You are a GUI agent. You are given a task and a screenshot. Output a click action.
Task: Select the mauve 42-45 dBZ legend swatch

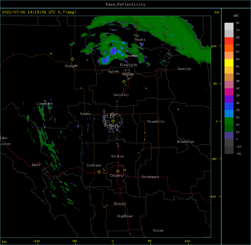229,85
